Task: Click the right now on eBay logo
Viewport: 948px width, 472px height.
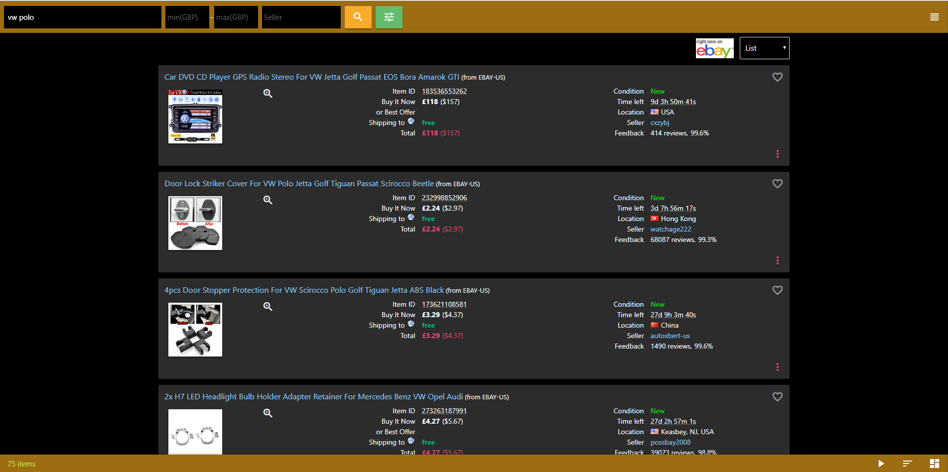Action: (x=714, y=48)
